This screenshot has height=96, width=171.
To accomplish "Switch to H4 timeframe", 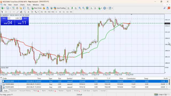I will click(60, 12).
